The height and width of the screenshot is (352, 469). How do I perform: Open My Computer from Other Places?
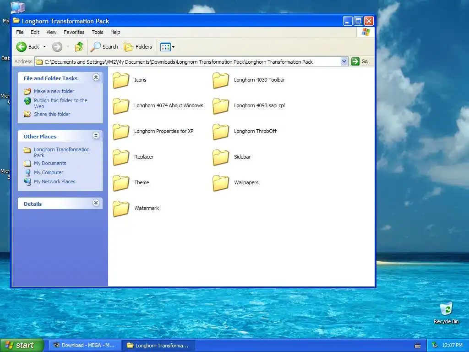[49, 172]
